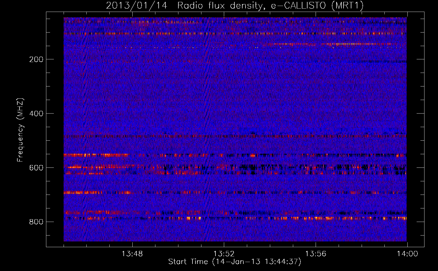Click the 800 frequency tick label

pyautogui.click(x=36, y=222)
